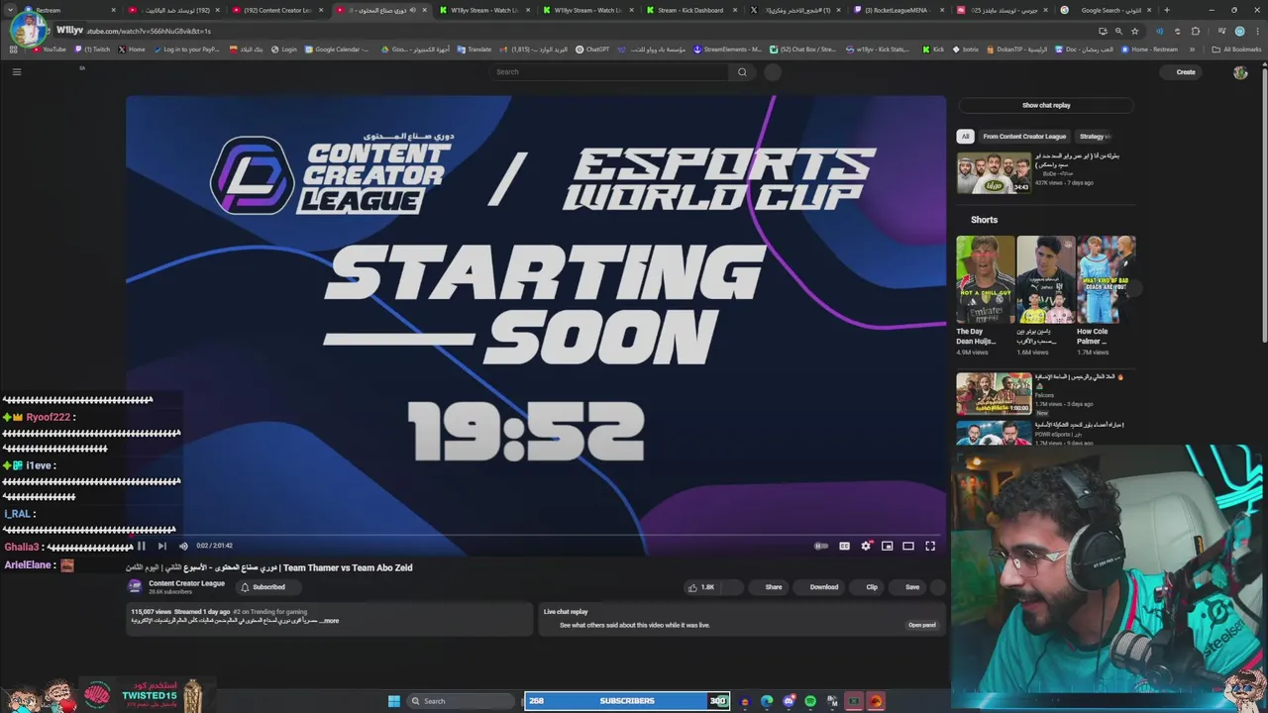Open Content Creator League channel avatar

click(x=135, y=586)
